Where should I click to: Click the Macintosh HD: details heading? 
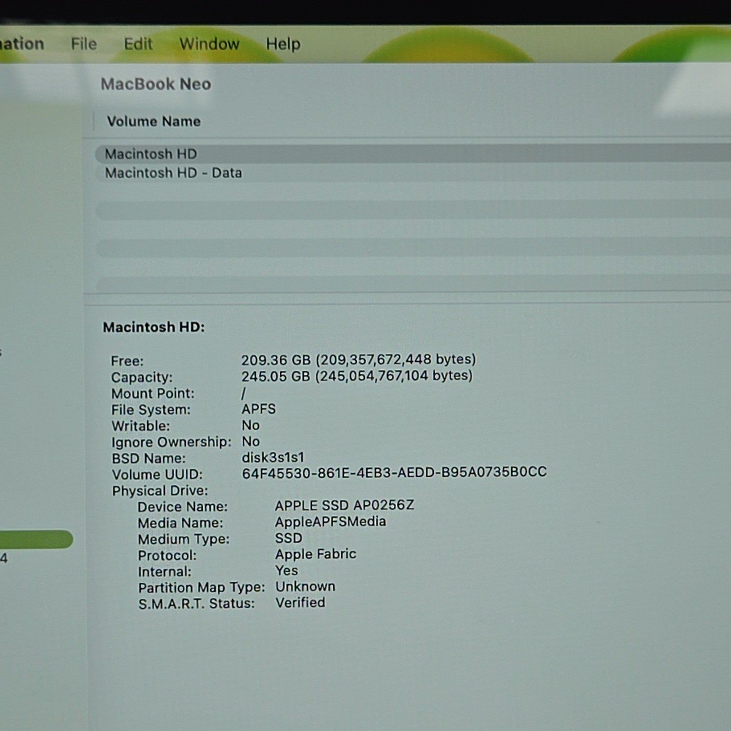[154, 327]
